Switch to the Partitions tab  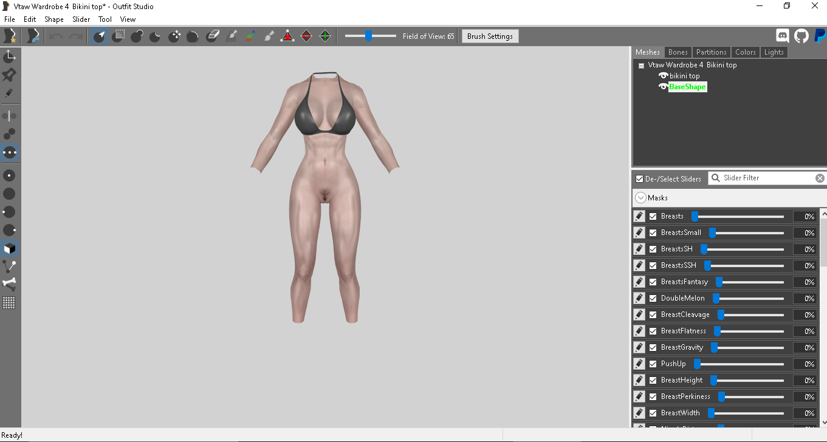[x=712, y=52]
